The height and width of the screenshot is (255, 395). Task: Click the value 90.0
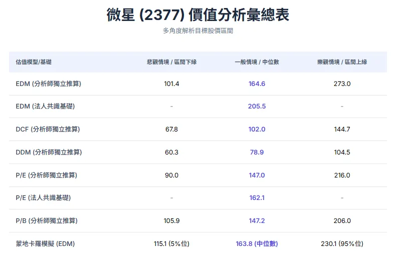(171, 175)
